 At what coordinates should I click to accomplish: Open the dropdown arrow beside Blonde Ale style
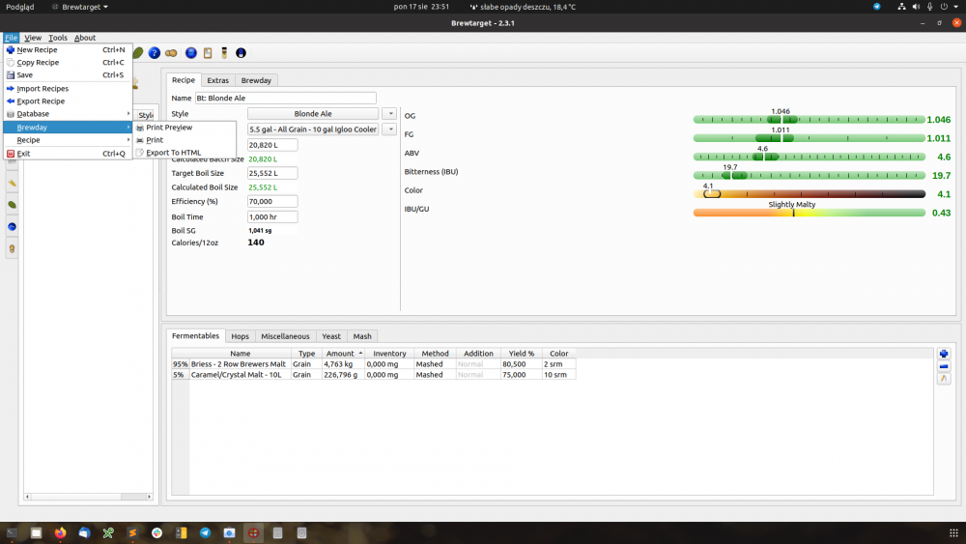click(x=389, y=114)
